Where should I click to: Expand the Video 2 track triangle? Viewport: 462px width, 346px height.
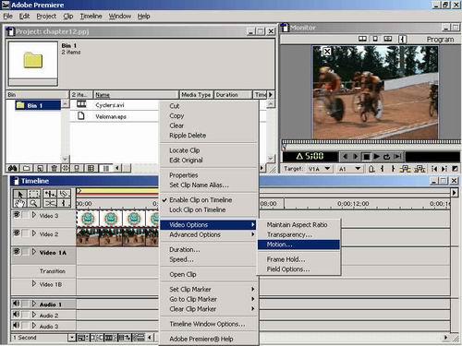click(34, 233)
